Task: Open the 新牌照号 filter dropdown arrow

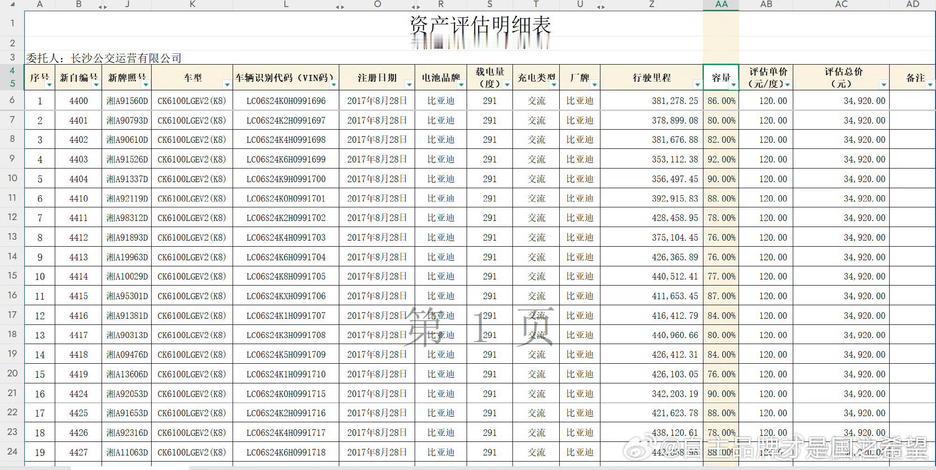Action: [146, 85]
